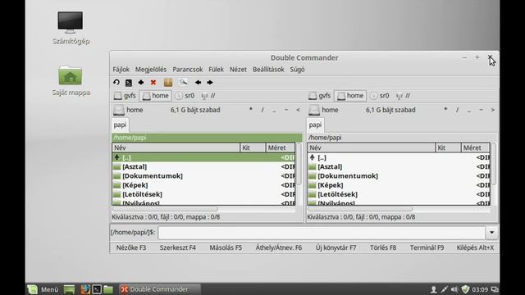
Task: Open the Megjelölés menu
Action: click(151, 69)
